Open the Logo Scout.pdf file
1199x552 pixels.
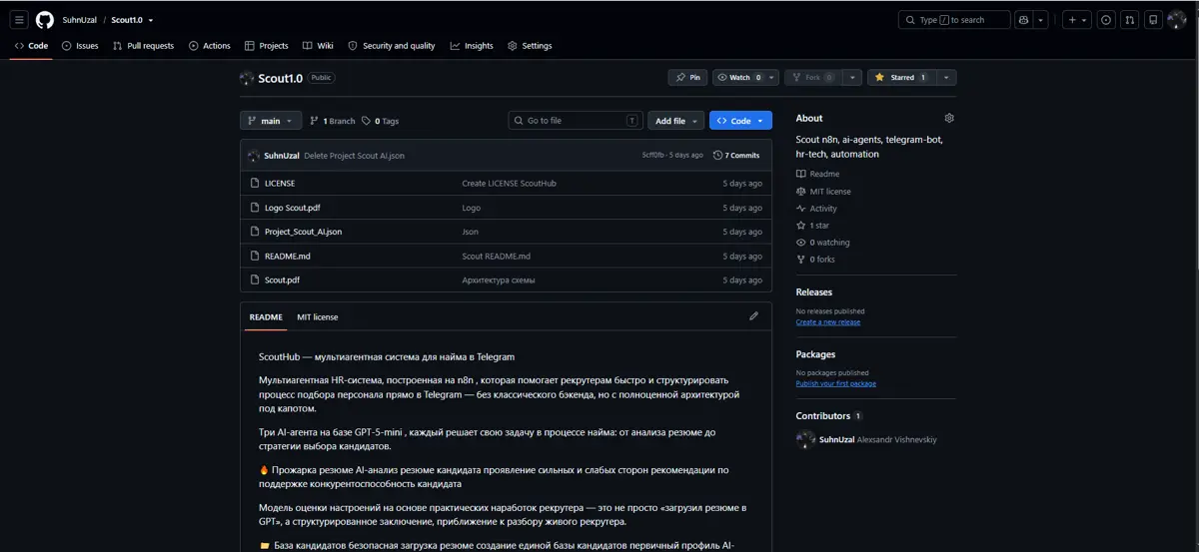coord(293,208)
